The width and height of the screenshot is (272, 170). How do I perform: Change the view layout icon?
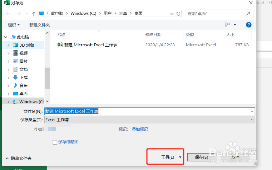(x=228, y=25)
